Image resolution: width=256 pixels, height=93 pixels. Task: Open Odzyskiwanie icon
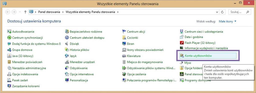click(67, 68)
